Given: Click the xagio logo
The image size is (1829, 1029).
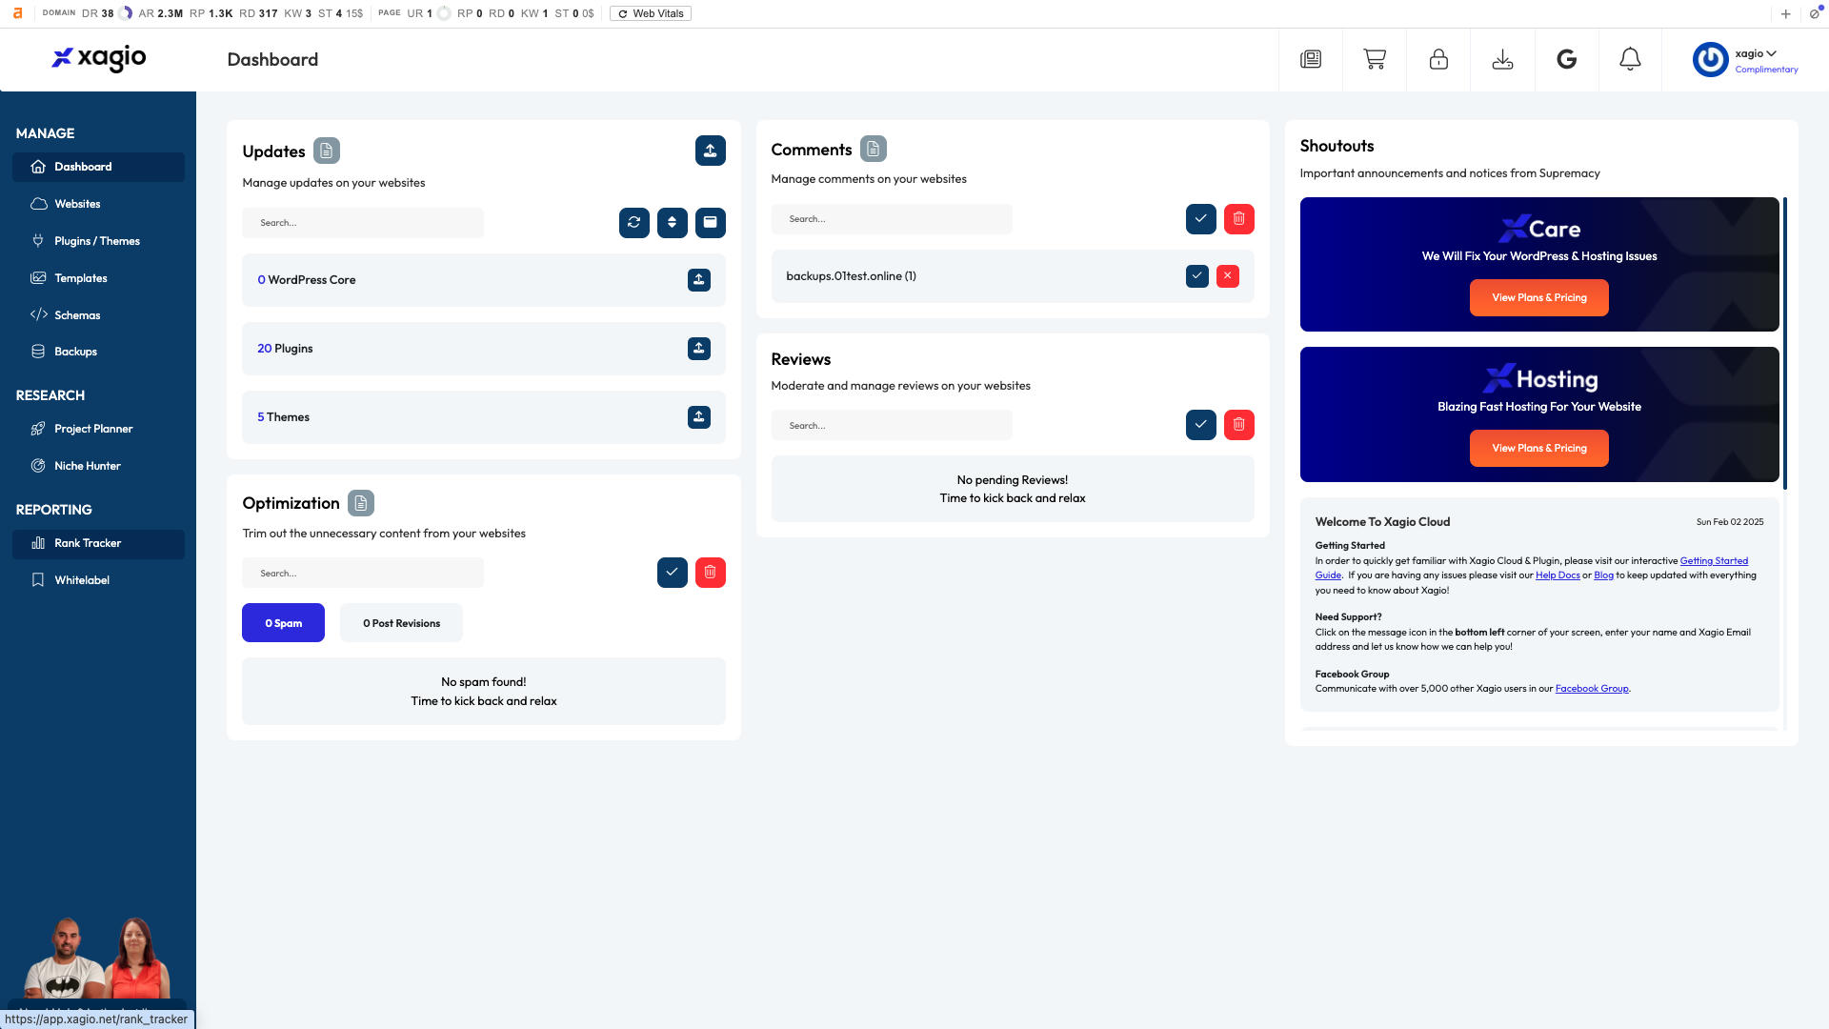Looking at the screenshot, I should point(99,58).
